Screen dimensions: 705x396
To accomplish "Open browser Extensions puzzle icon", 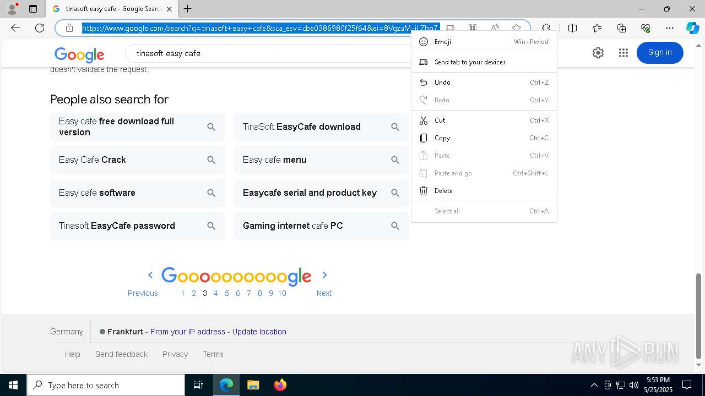I will pos(546,28).
